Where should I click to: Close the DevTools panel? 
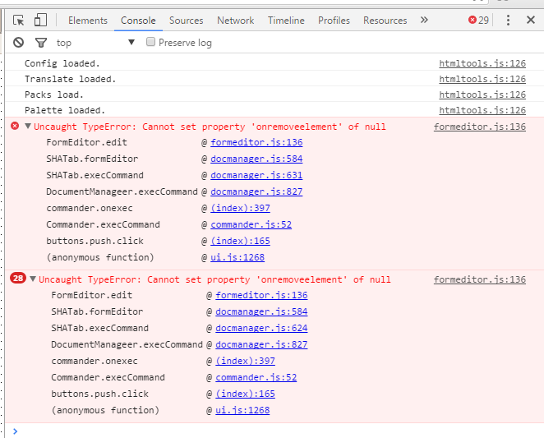pos(531,20)
